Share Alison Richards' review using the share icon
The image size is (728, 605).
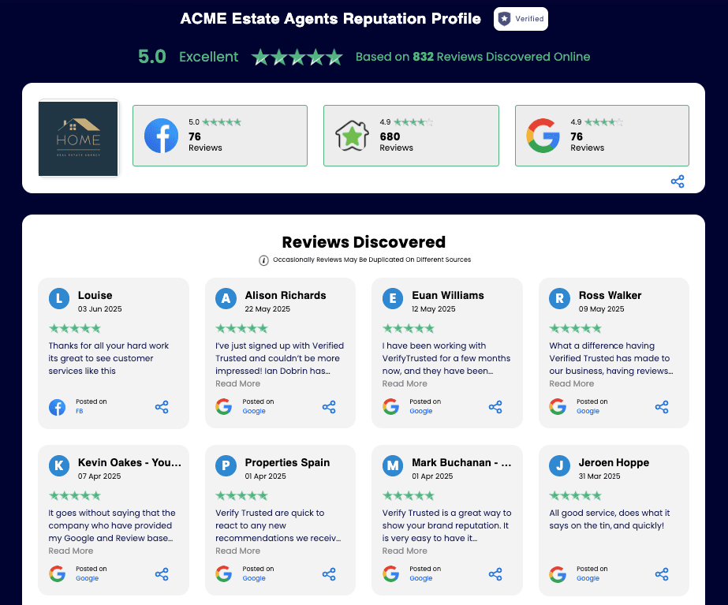[329, 406]
